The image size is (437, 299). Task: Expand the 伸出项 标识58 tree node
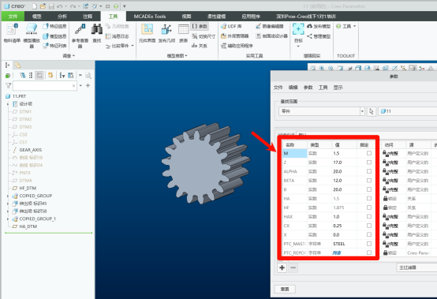point(8,211)
